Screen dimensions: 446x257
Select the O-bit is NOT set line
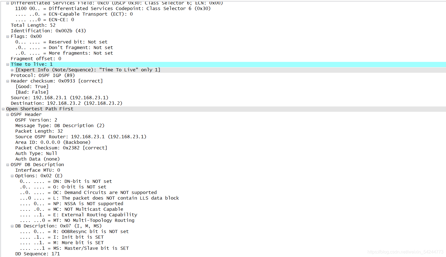click(63, 187)
